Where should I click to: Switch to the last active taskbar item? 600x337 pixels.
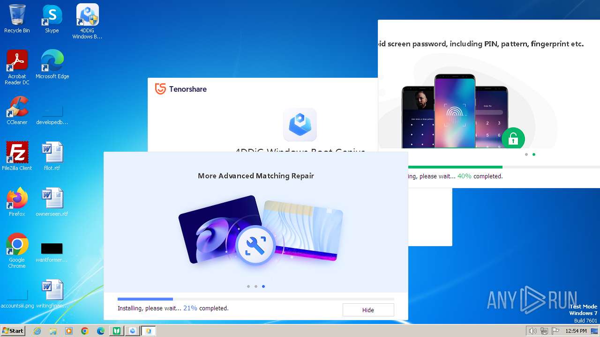click(x=149, y=331)
